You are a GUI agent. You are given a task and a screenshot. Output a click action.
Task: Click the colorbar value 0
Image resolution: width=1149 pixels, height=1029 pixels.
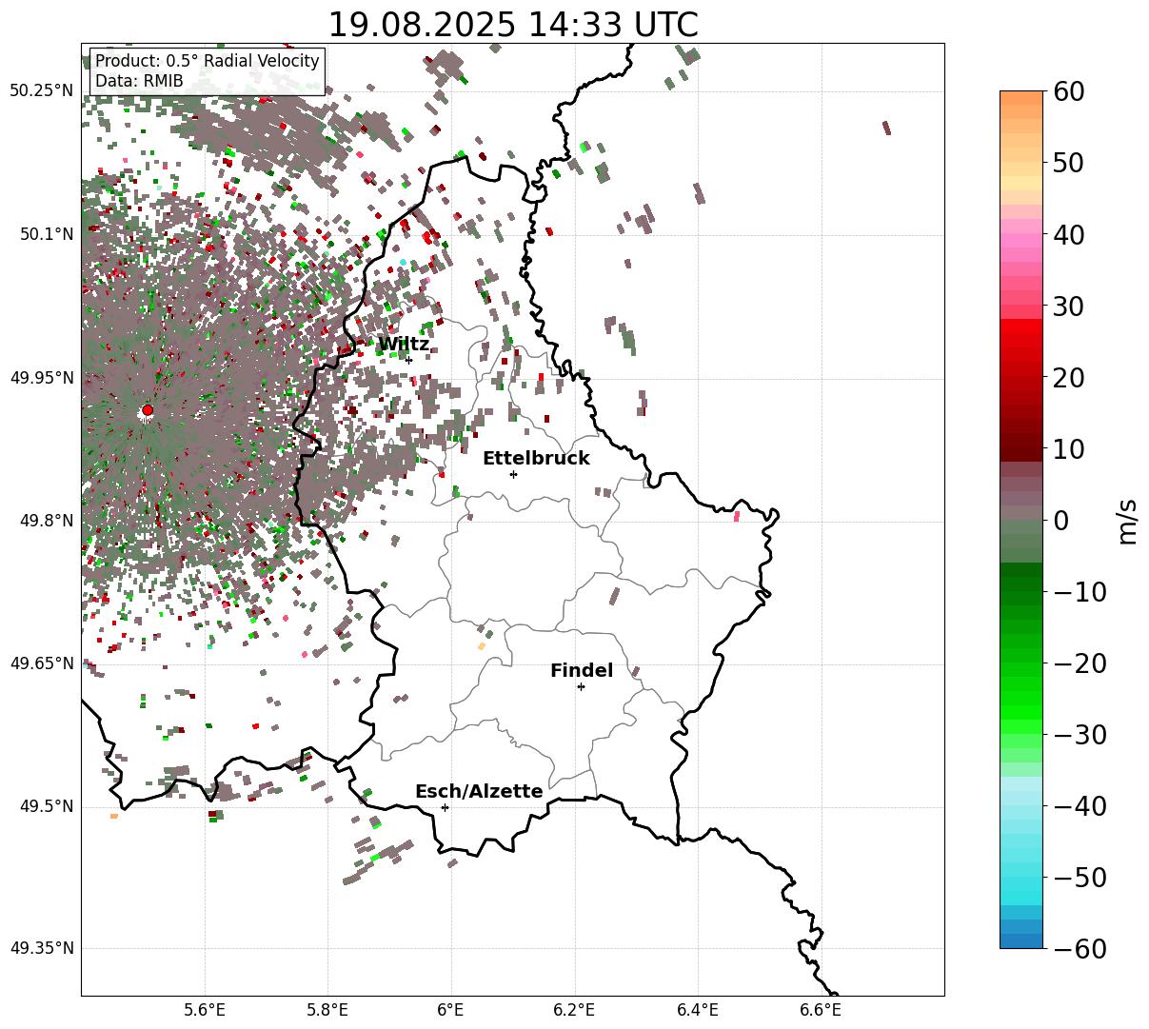coord(1061,520)
